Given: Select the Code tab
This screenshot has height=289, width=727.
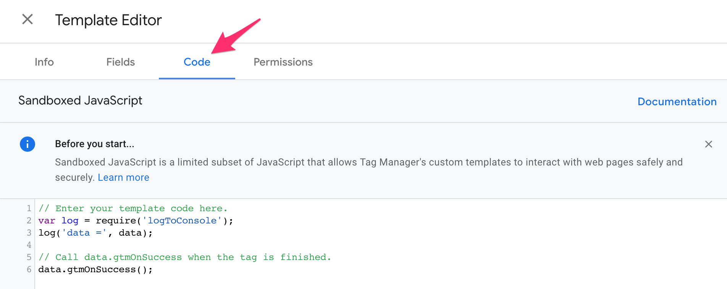Looking at the screenshot, I should point(197,62).
